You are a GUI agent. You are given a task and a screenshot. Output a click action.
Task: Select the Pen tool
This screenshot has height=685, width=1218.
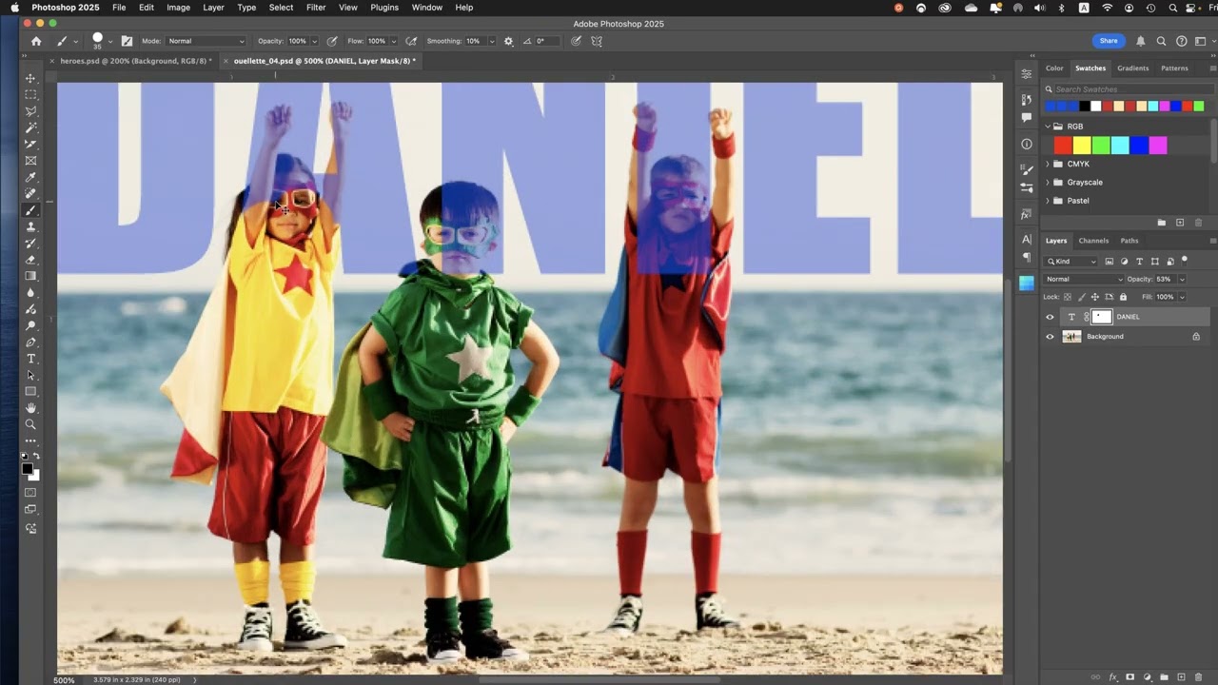pos(30,342)
